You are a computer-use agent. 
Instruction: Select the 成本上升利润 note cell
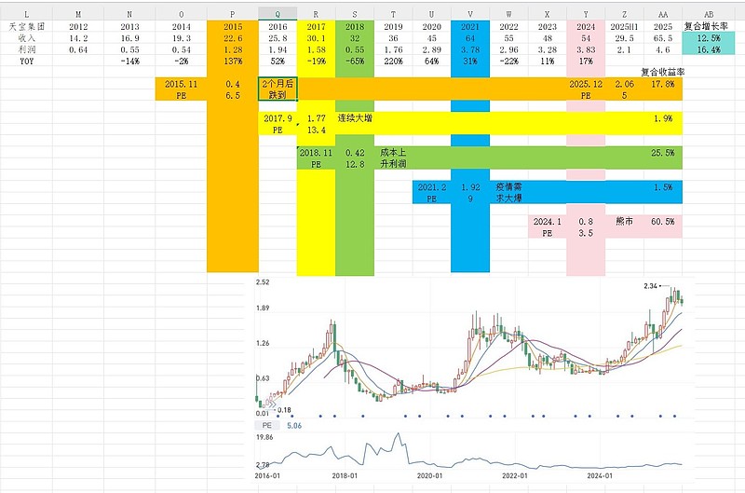click(393, 157)
